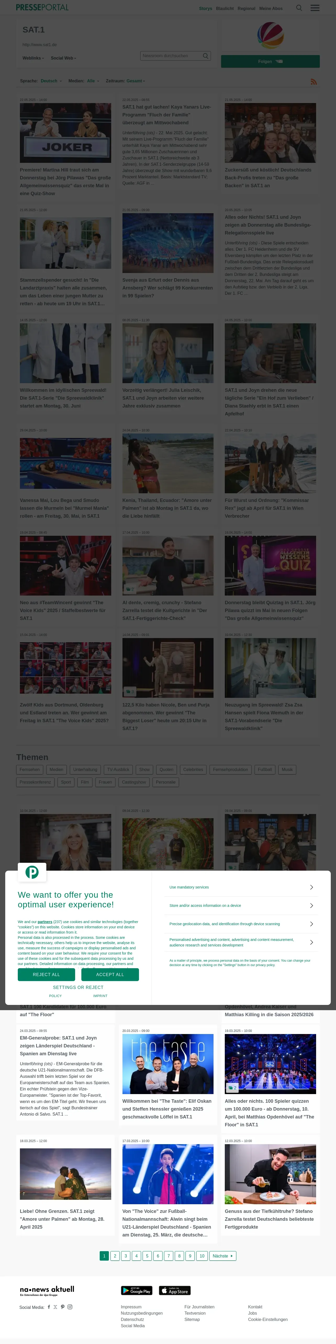Go to page 5 in pagination
Image resolution: width=336 pixels, height=1344 pixels.
pyautogui.click(x=147, y=1256)
